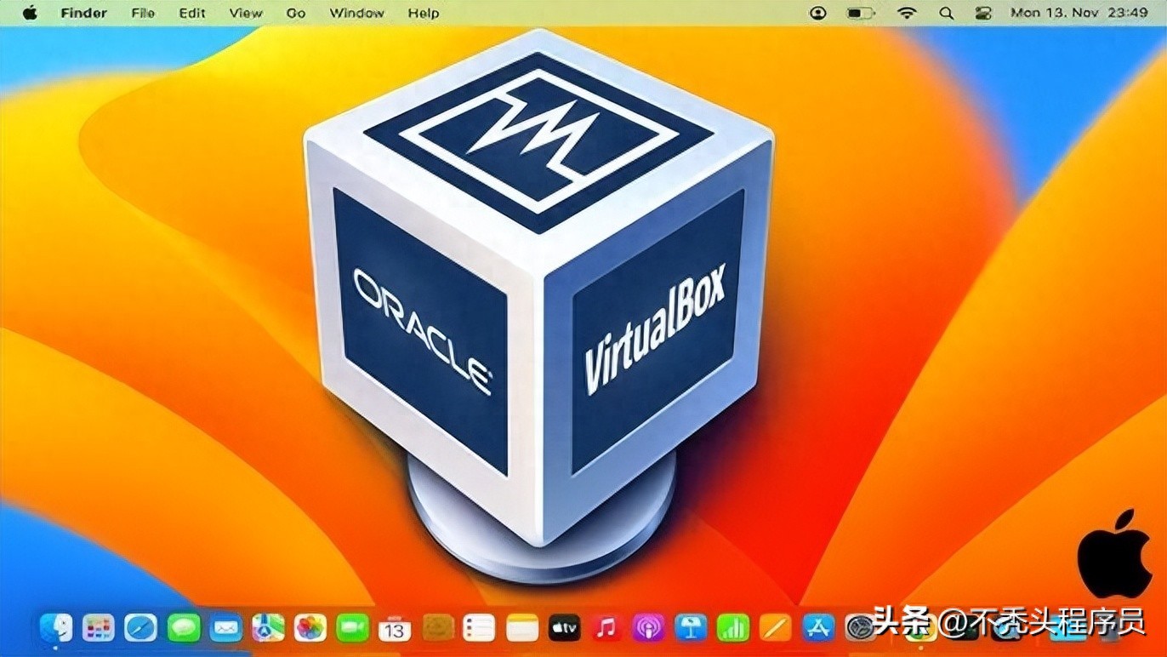Click the date and time display
This screenshot has height=657, width=1167.
(x=1079, y=13)
